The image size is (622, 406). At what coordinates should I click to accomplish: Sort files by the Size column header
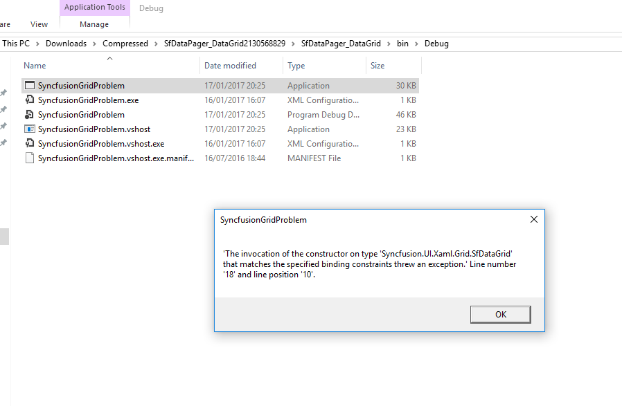[x=377, y=65]
